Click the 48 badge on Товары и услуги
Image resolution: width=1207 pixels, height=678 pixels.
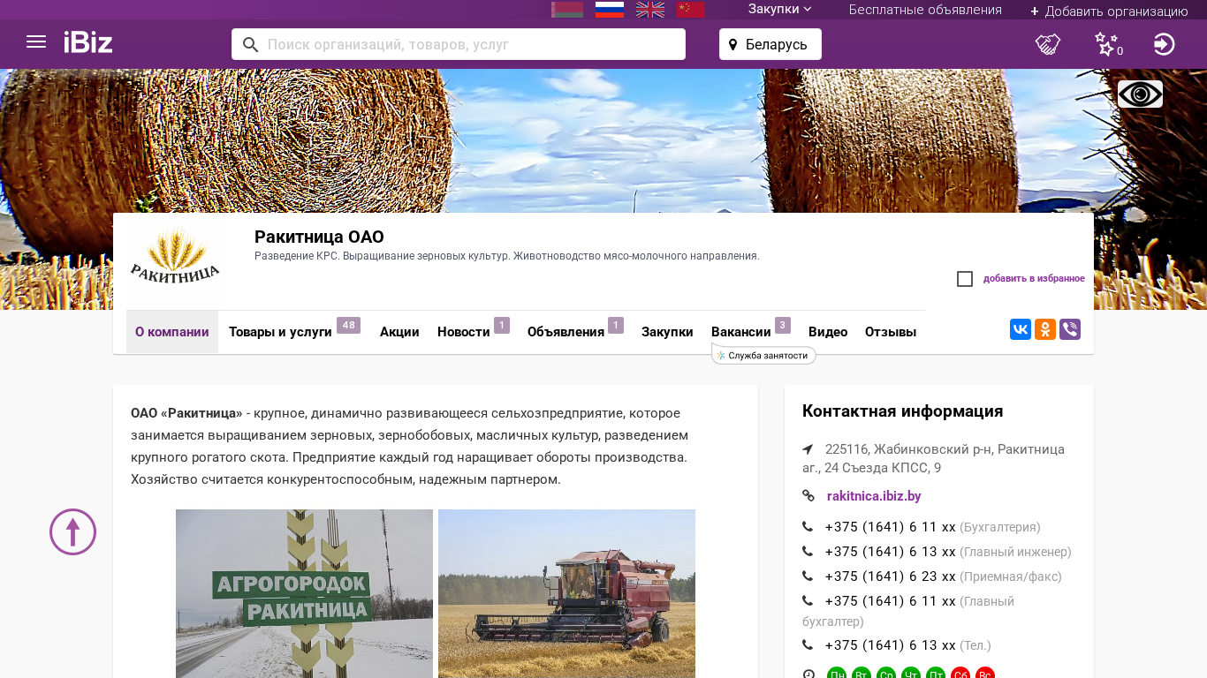pos(348,325)
